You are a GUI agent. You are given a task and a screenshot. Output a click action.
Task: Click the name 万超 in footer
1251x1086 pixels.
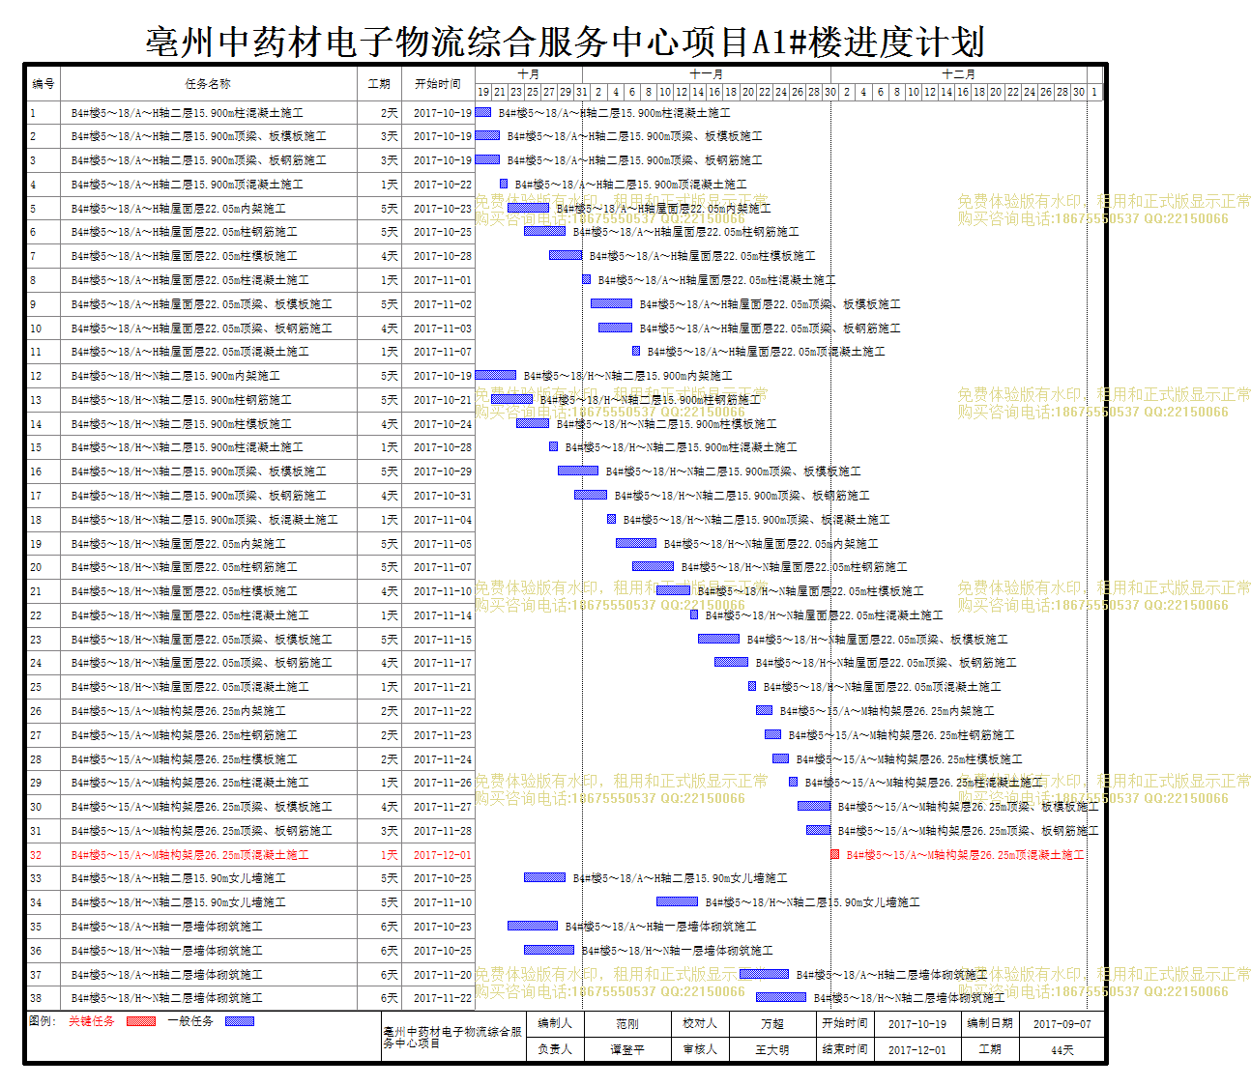(772, 1023)
